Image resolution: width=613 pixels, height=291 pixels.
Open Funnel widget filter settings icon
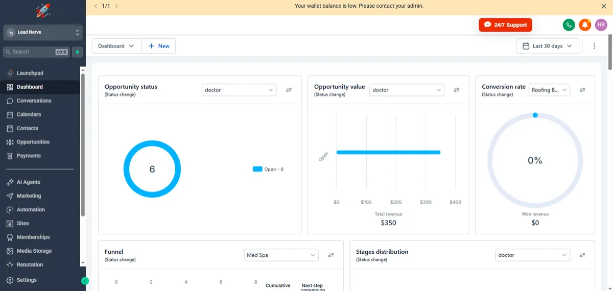coord(331,255)
